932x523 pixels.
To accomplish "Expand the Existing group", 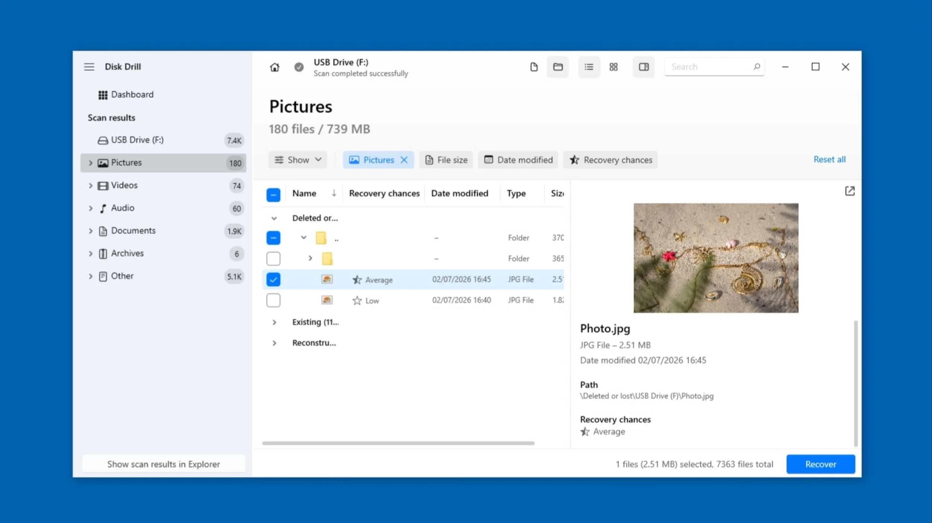I will point(274,322).
